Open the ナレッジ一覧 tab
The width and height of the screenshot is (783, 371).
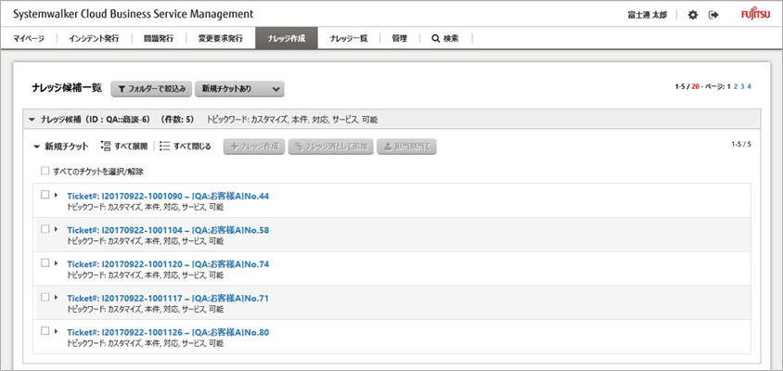349,38
